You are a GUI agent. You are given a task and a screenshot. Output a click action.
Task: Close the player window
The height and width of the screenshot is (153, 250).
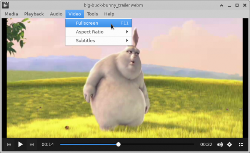(x=245, y=5)
